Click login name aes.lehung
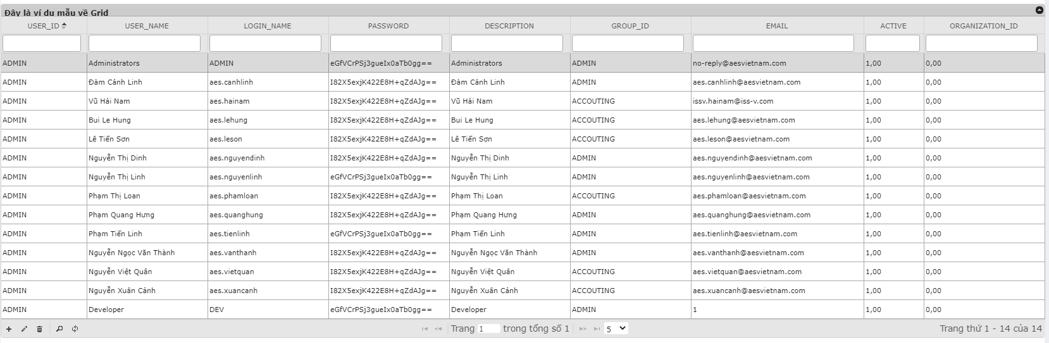Screen dimensions: 1049x343 228,120
